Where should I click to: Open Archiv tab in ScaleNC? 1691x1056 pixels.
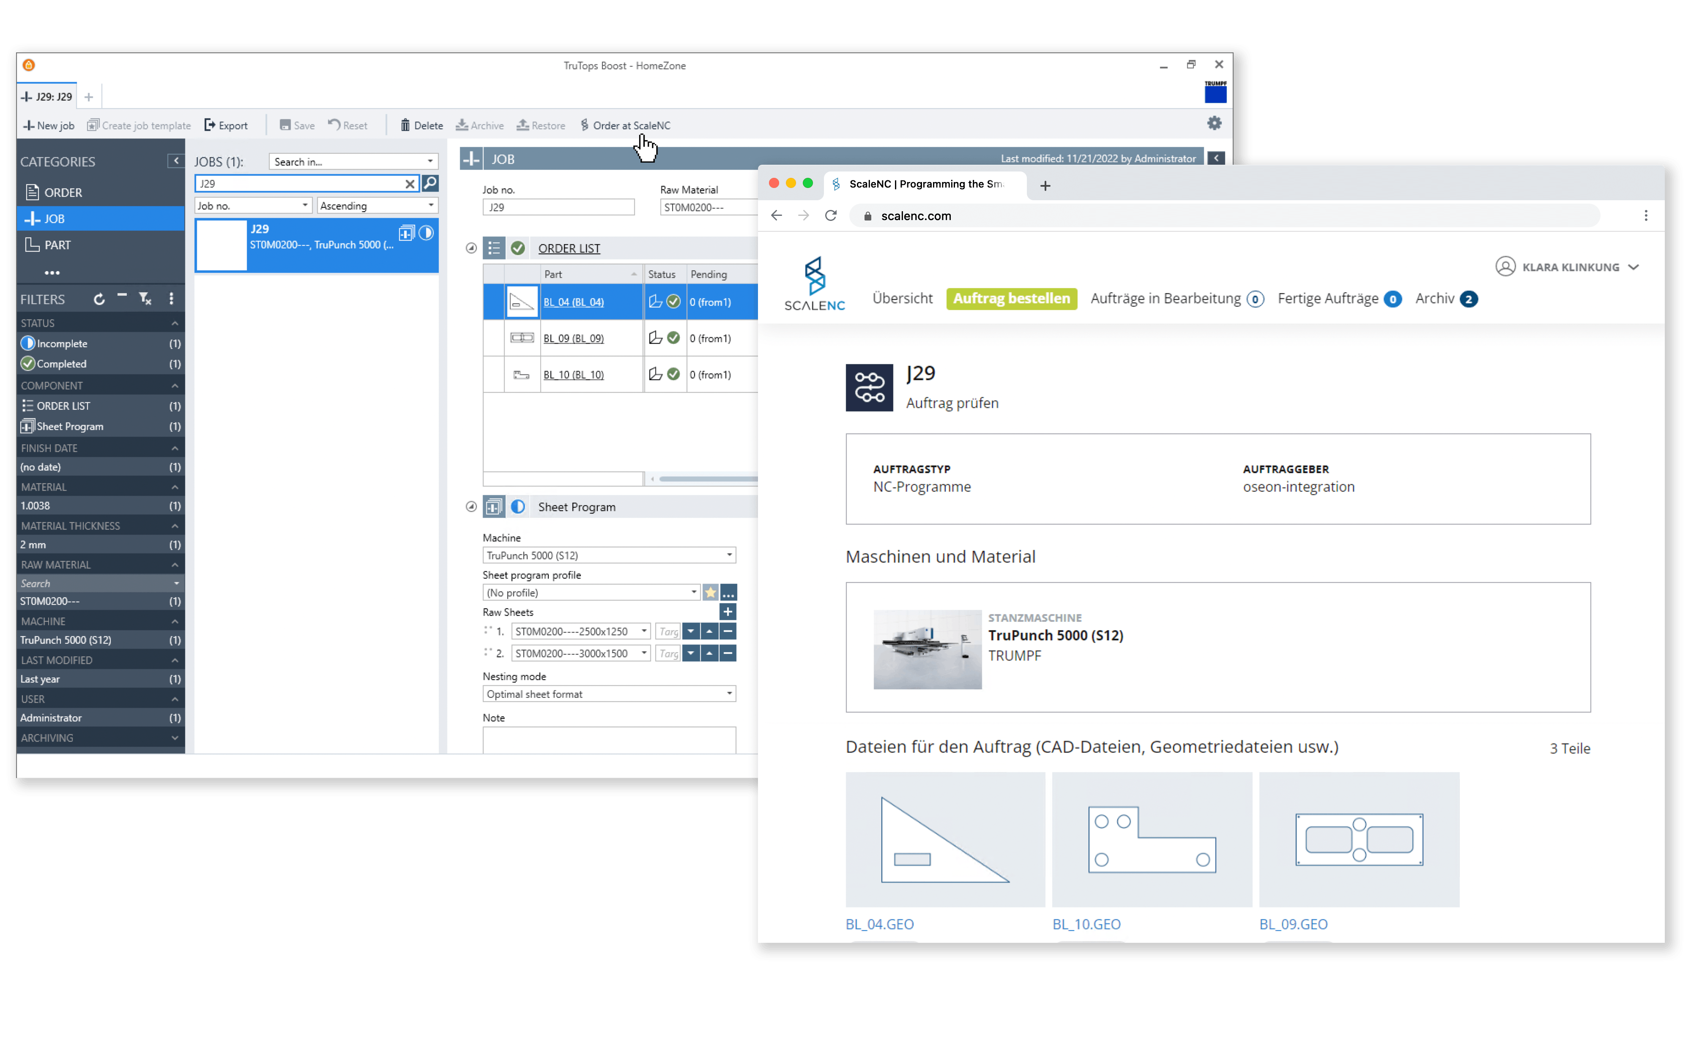[x=1446, y=299]
